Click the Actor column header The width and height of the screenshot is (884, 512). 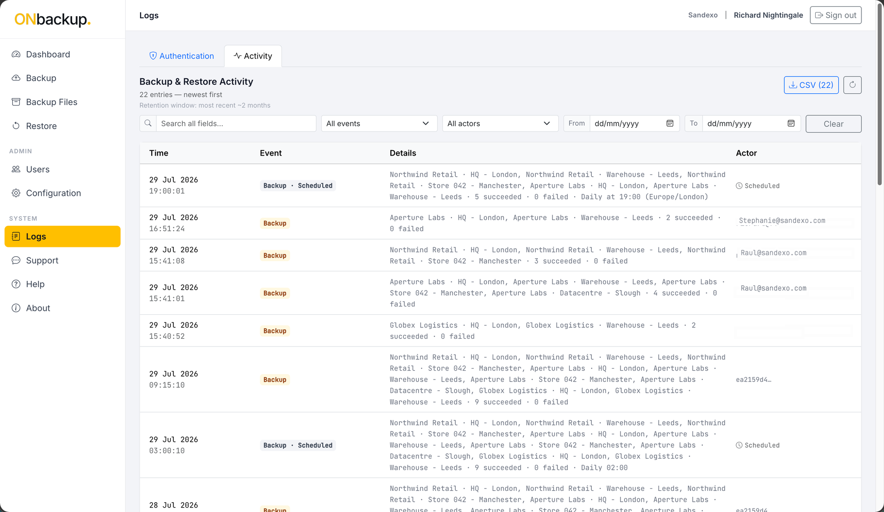coord(746,153)
